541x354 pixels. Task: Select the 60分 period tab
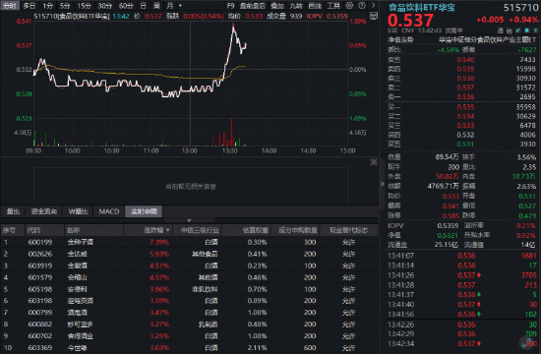126,6
